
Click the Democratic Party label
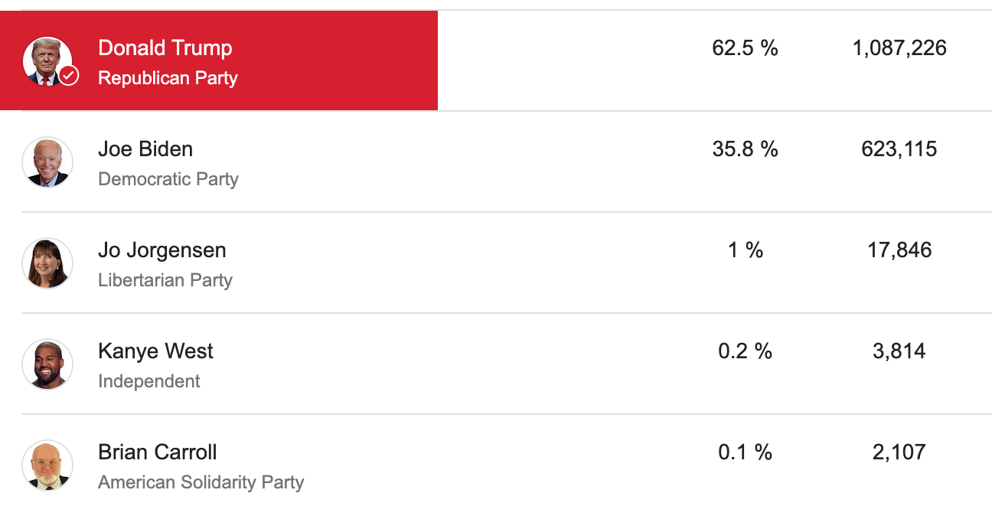pos(168,179)
